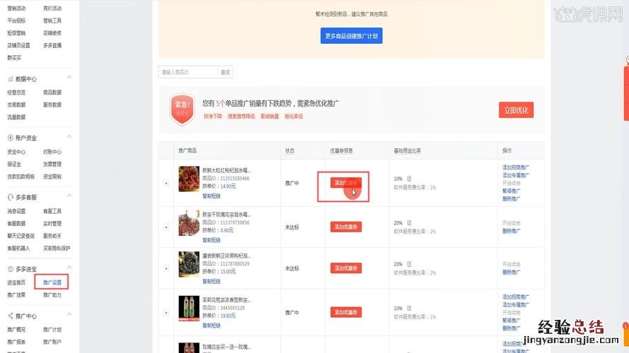Open 推广计划 under 推广中心
The height and width of the screenshot is (353, 629).
pyautogui.click(x=52, y=330)
